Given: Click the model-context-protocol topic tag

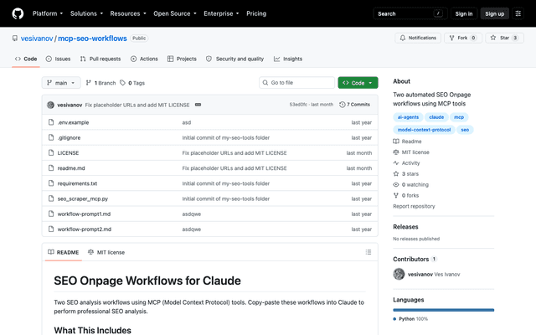Looking at the screenshot, I should tap(425, 130).
